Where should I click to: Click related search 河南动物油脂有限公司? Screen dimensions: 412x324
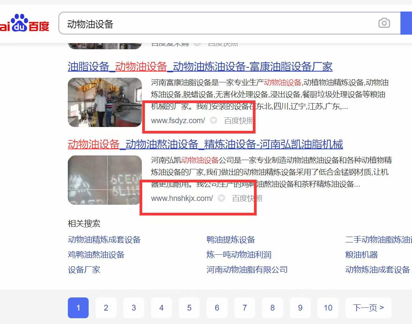(247, 269)
